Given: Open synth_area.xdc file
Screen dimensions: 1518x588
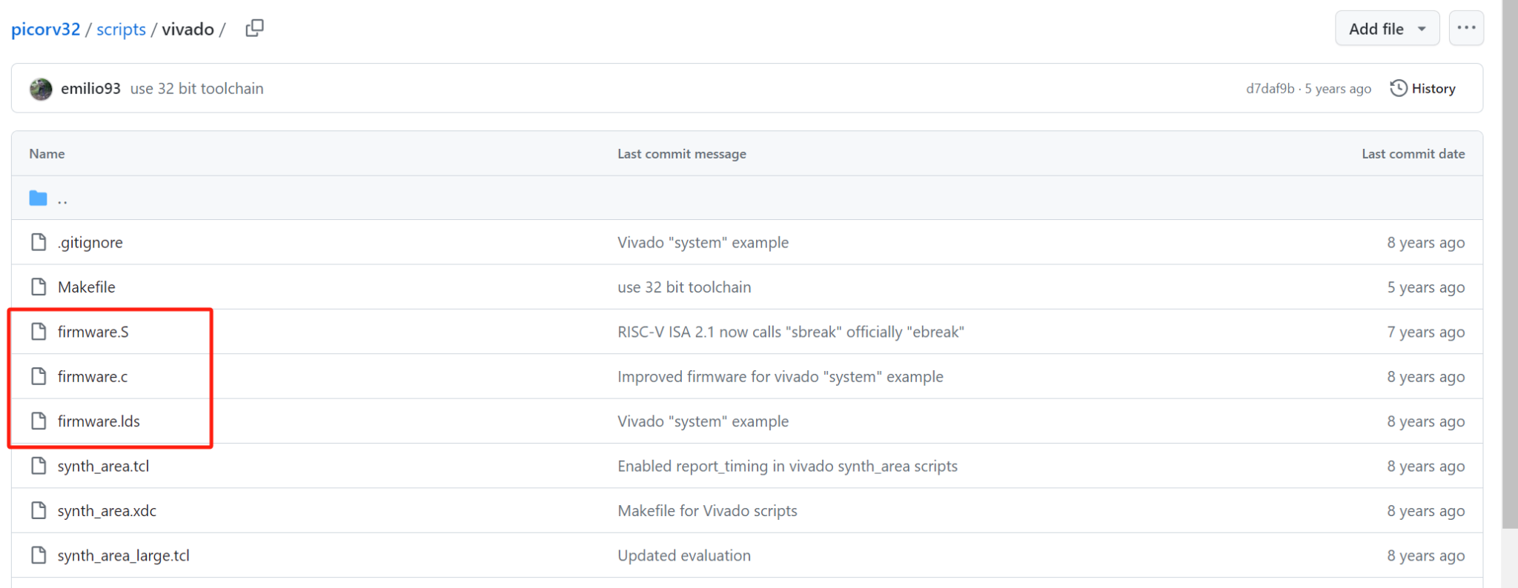Looking at the screenshot, I should click(x=107, y=511).
